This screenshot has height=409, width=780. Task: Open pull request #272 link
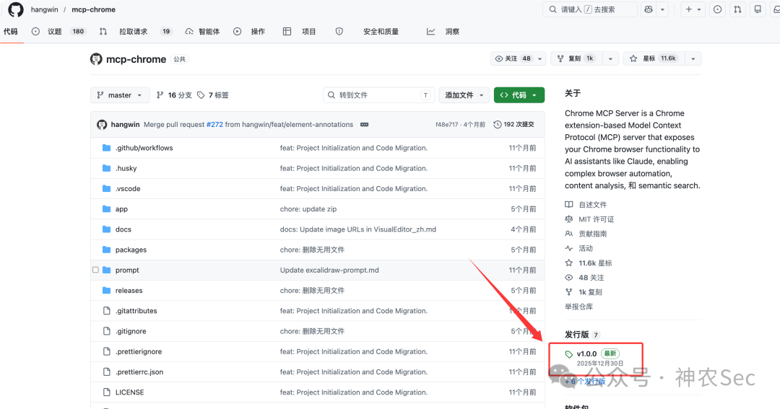(214, 125)
